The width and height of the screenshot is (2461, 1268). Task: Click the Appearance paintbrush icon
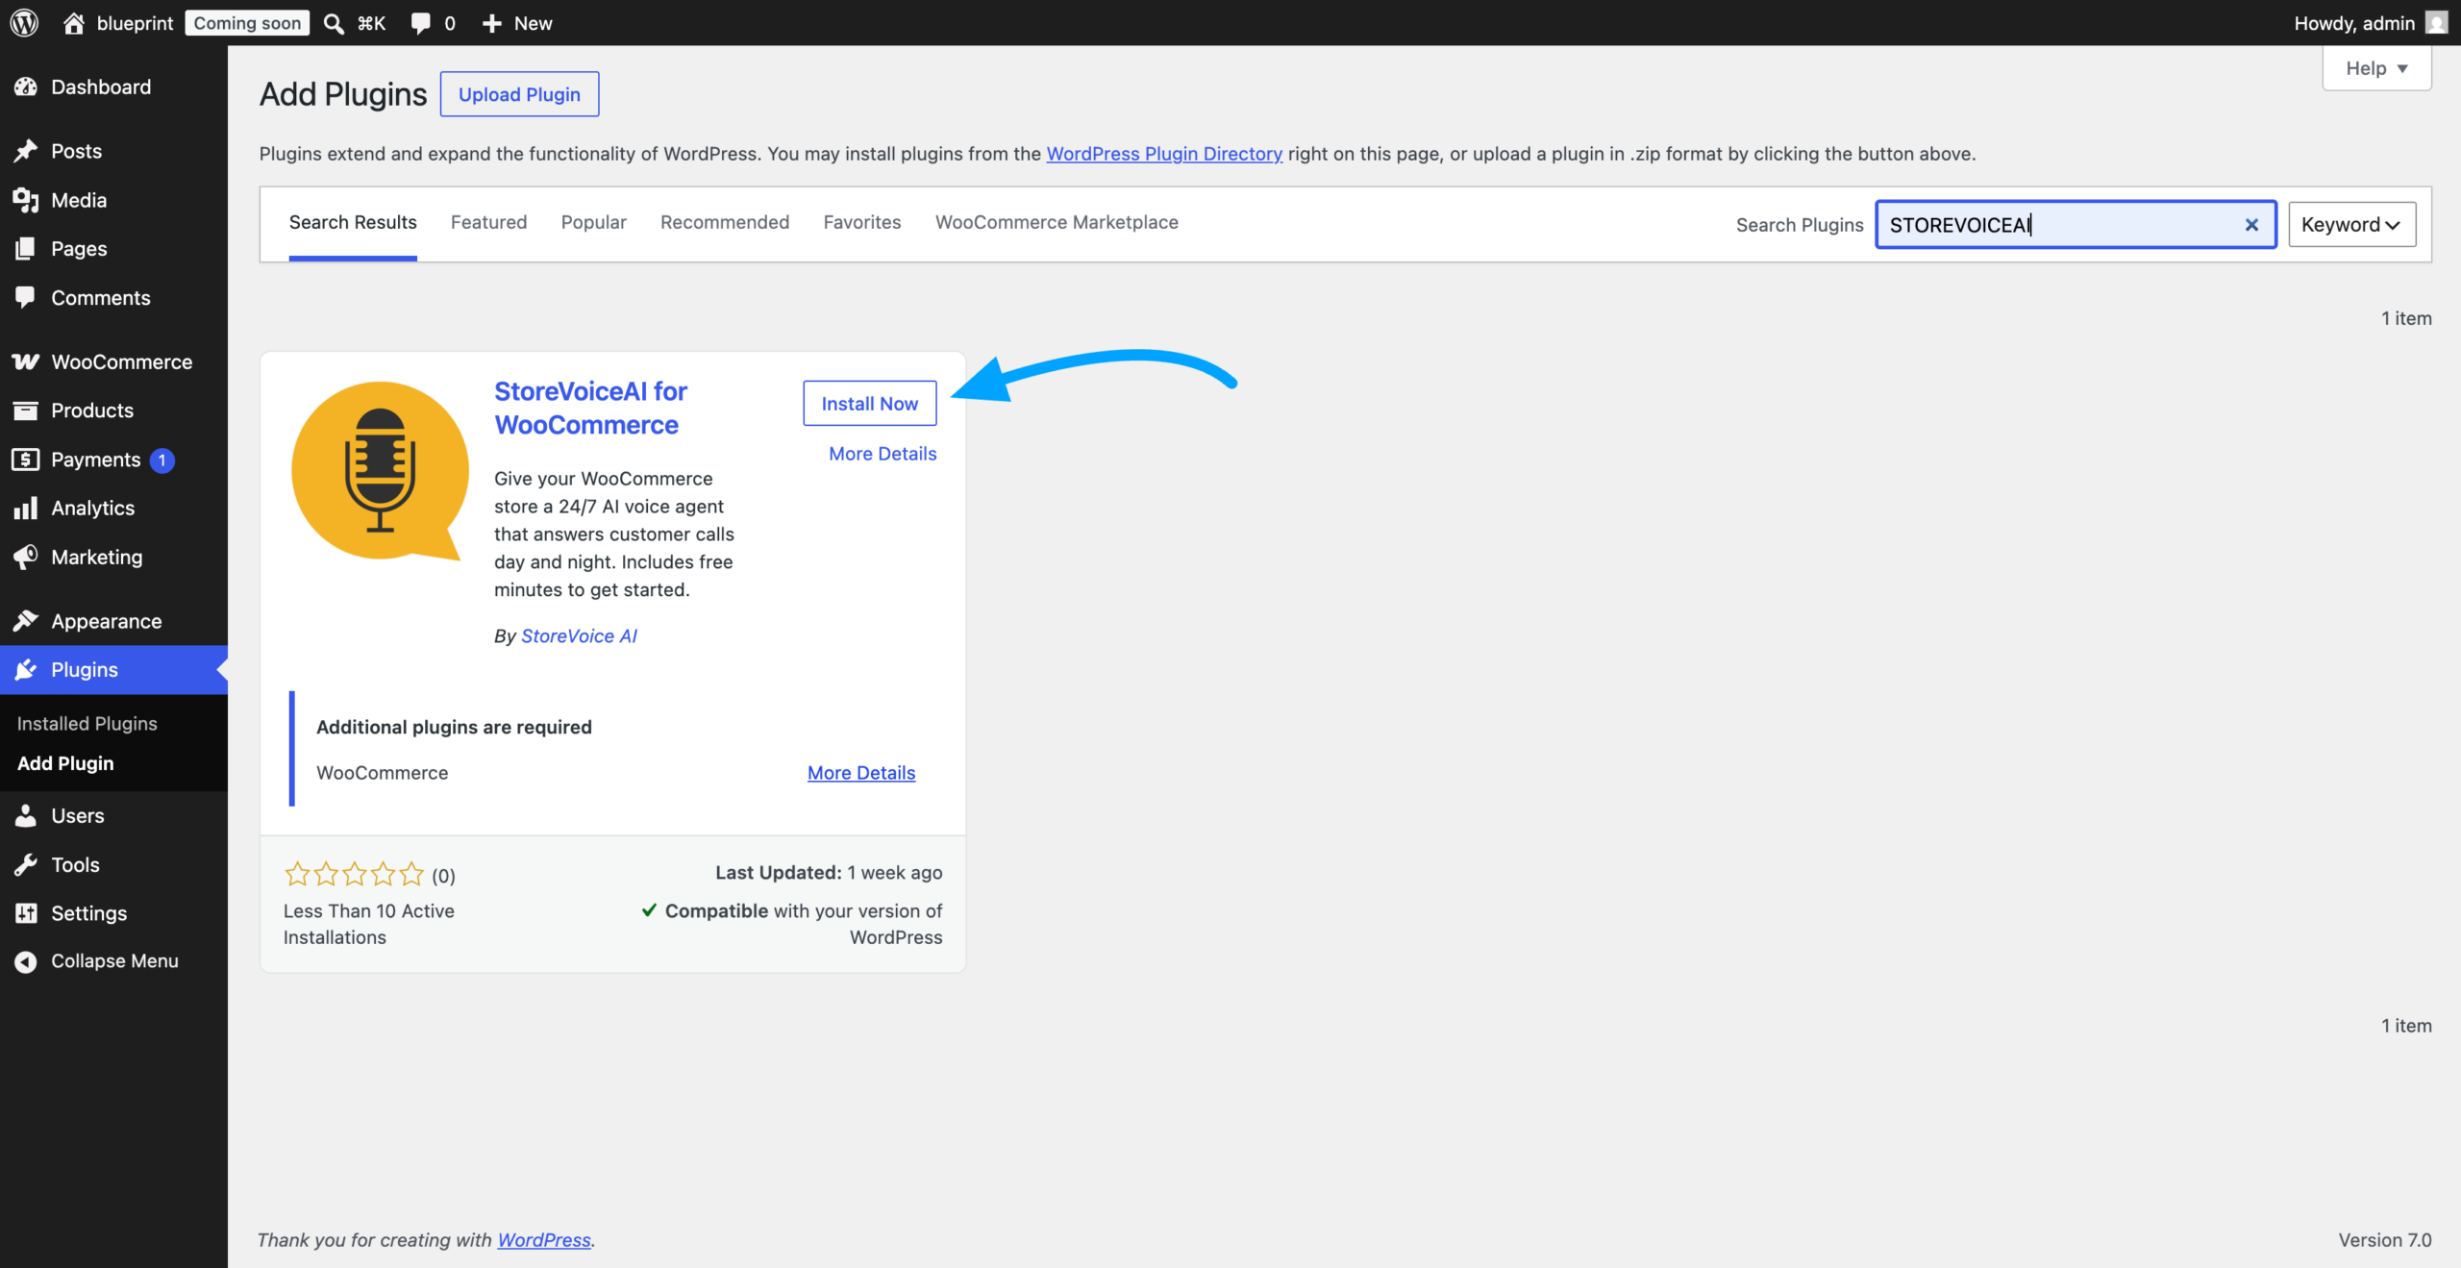click(x=26, y=621)
